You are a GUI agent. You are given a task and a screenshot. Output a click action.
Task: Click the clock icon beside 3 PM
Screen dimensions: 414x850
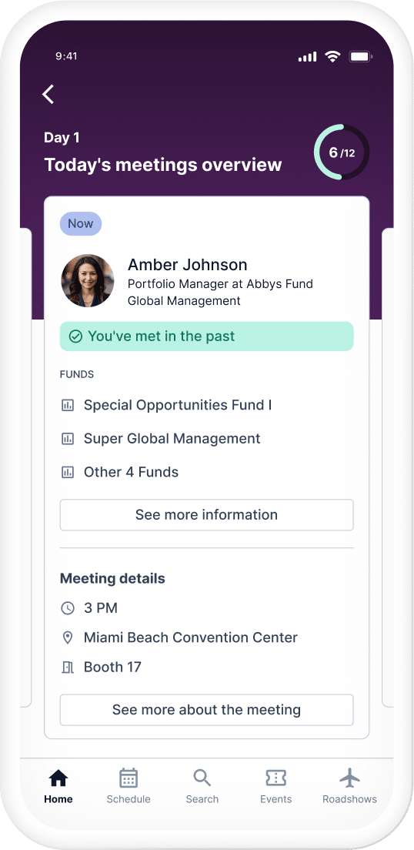(67, 608)
